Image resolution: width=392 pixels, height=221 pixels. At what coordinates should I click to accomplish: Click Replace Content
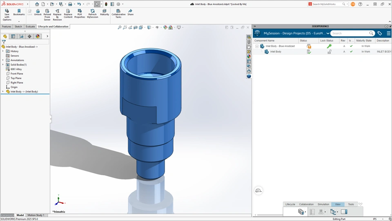coord(68,13)
